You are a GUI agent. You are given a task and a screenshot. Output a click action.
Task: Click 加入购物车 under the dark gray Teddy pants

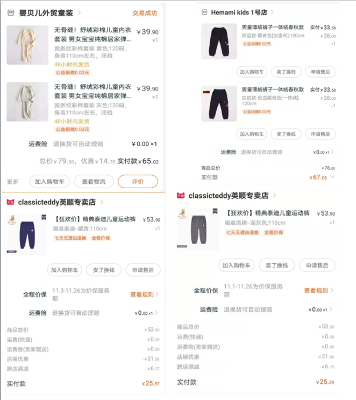pos(236,265)
